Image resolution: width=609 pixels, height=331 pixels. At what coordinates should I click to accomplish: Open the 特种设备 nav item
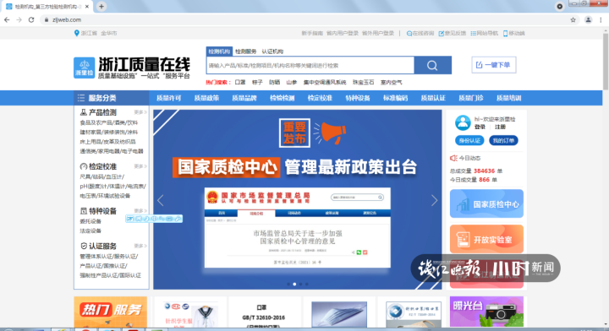358,98
